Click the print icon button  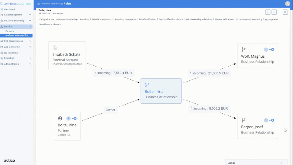coord(285,12)
